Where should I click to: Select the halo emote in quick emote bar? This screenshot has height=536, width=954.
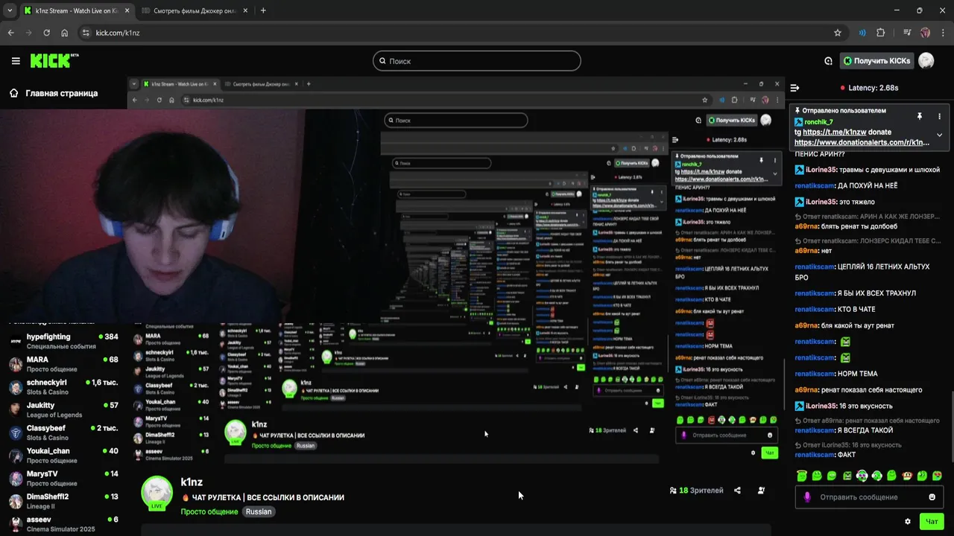point(801,476)
